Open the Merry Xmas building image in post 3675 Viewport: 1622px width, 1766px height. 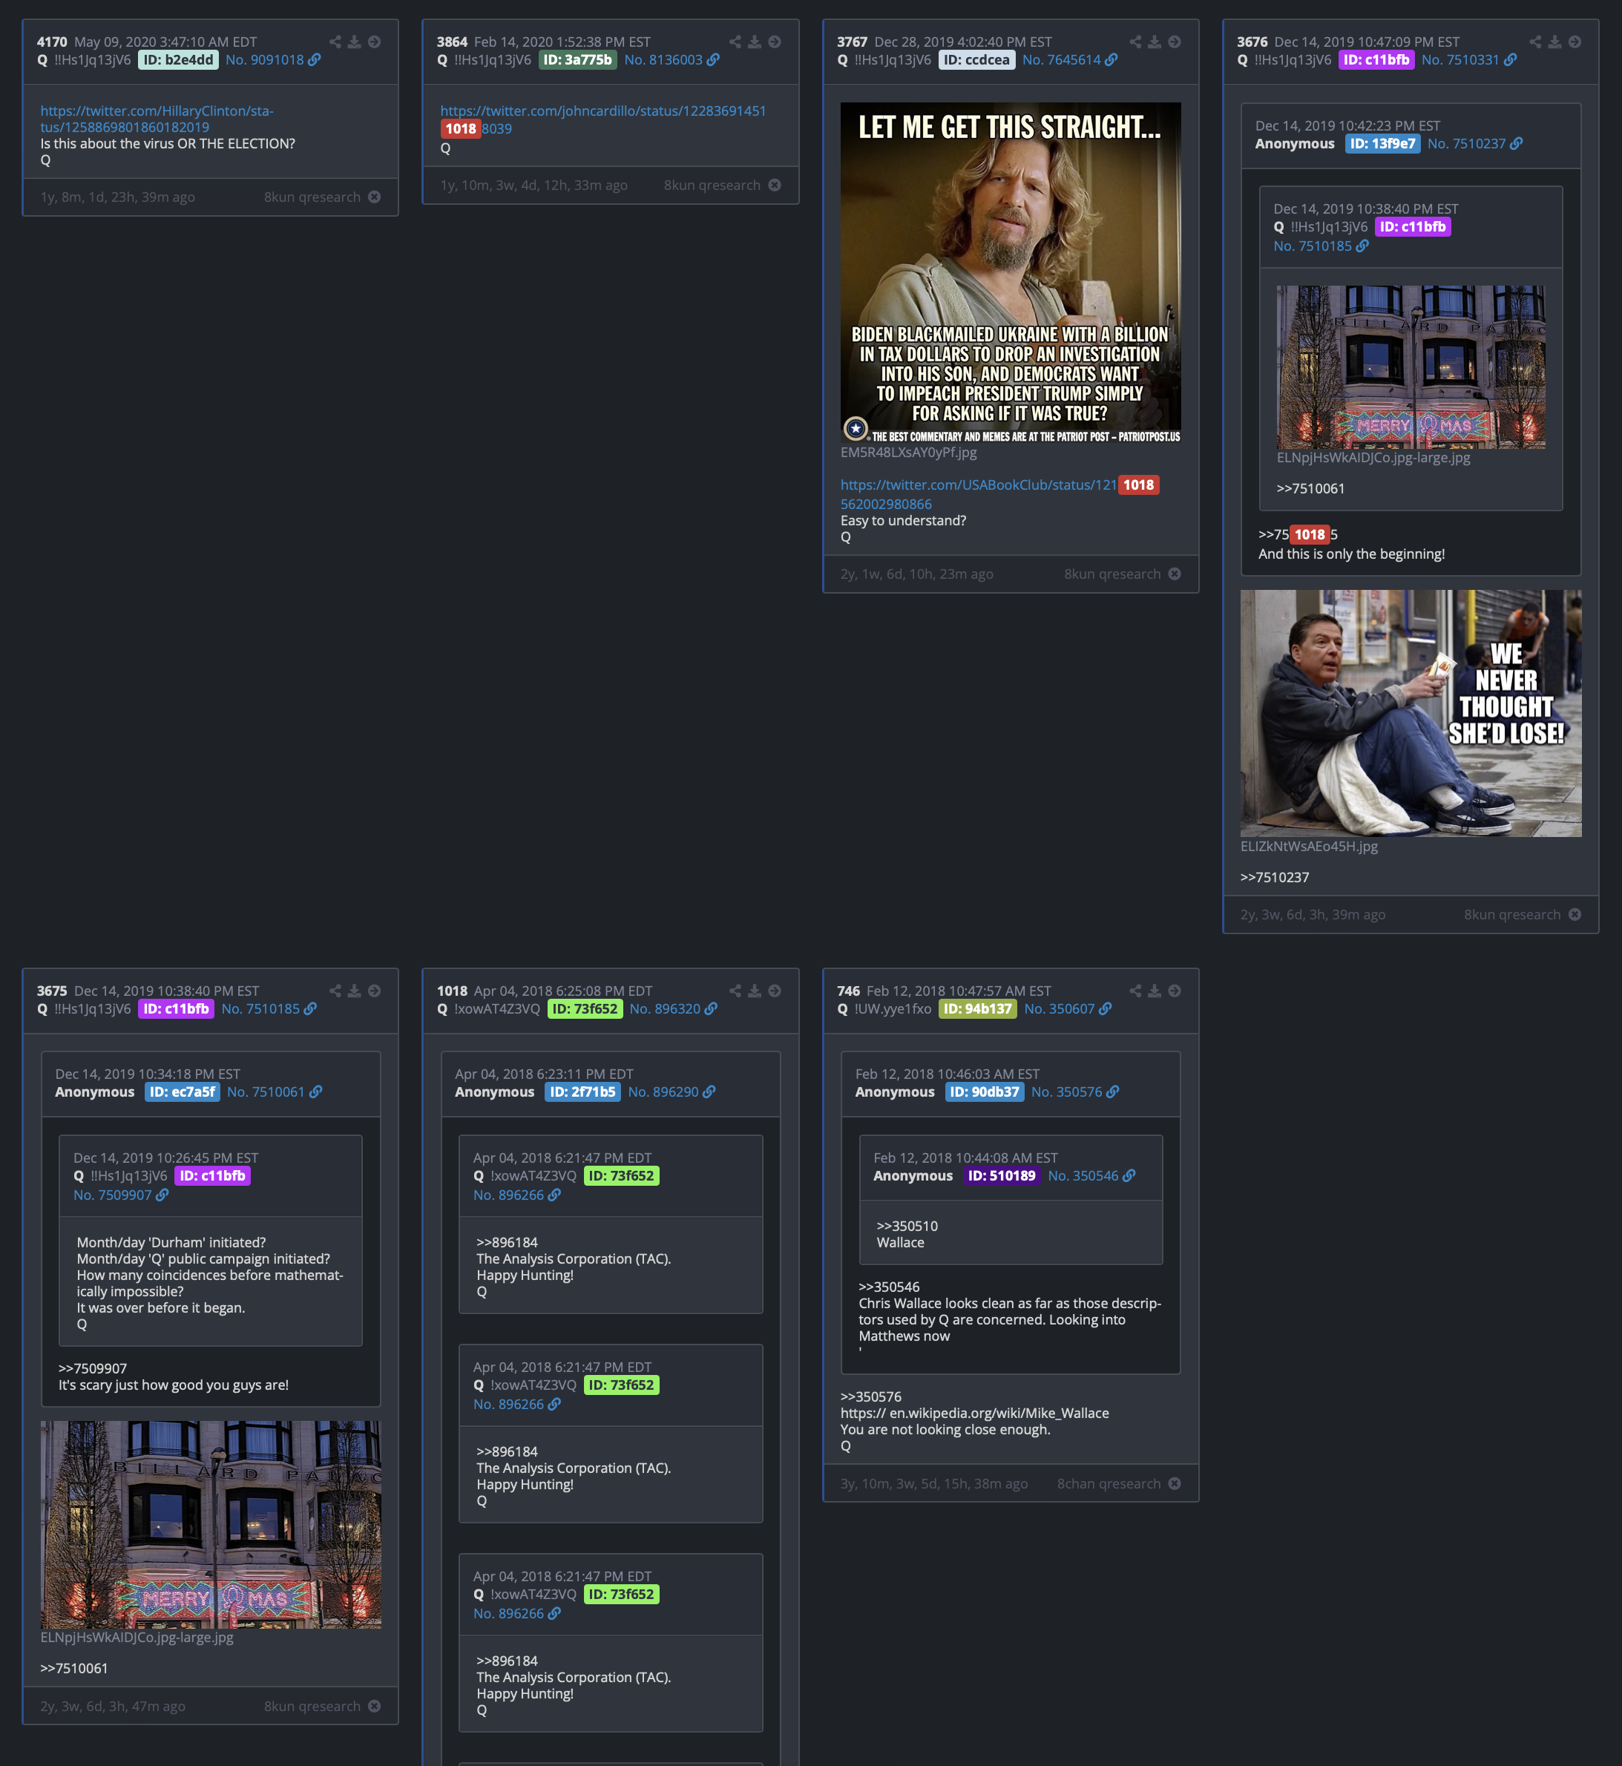[x=211, y=1525]
